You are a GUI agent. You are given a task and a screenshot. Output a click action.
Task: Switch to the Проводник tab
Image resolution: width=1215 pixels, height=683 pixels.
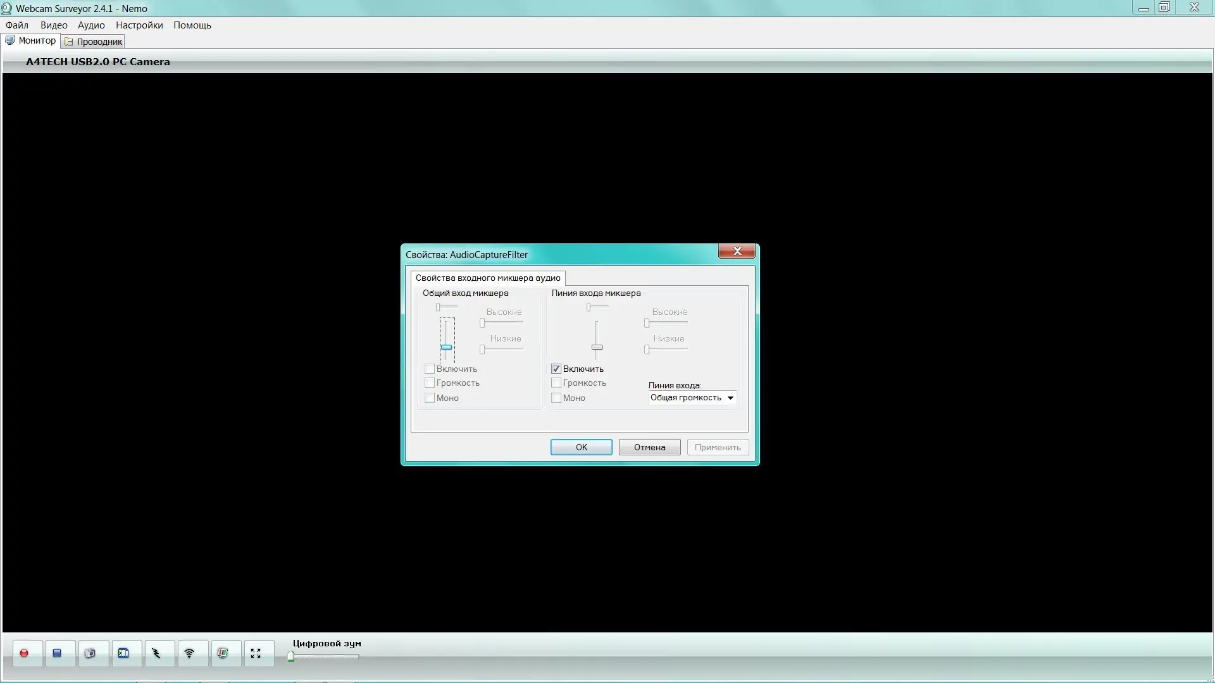[94, 42]
